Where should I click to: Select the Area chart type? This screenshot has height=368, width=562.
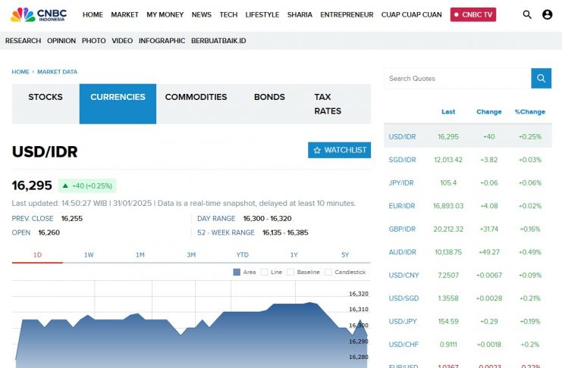click(237, 272)
